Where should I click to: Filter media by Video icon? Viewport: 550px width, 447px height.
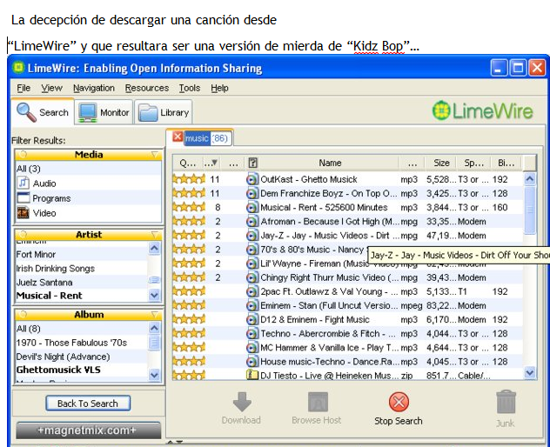[x=23, y=212]
